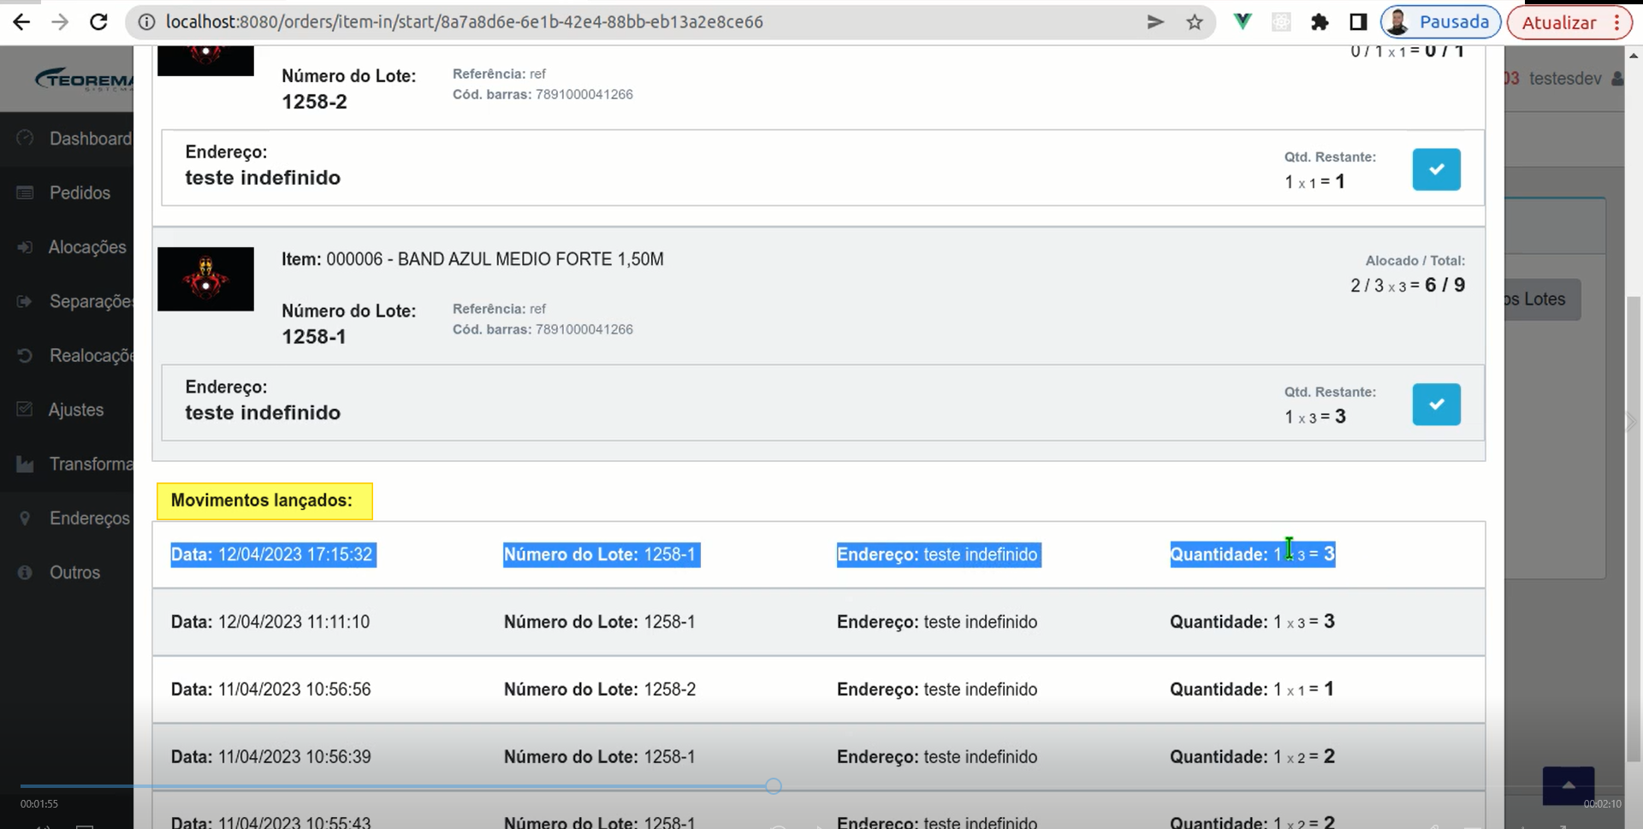Go back to the previous browser page

coord(21,22)
